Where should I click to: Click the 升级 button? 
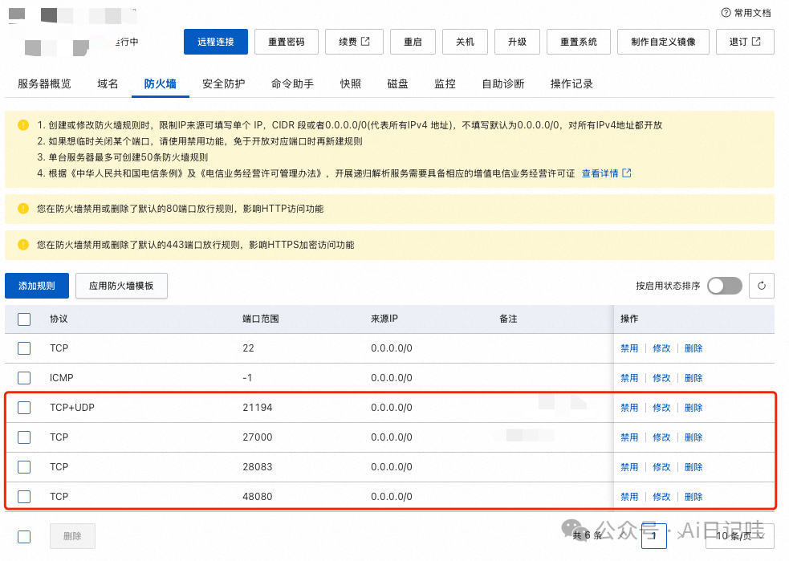coord(517,42)
